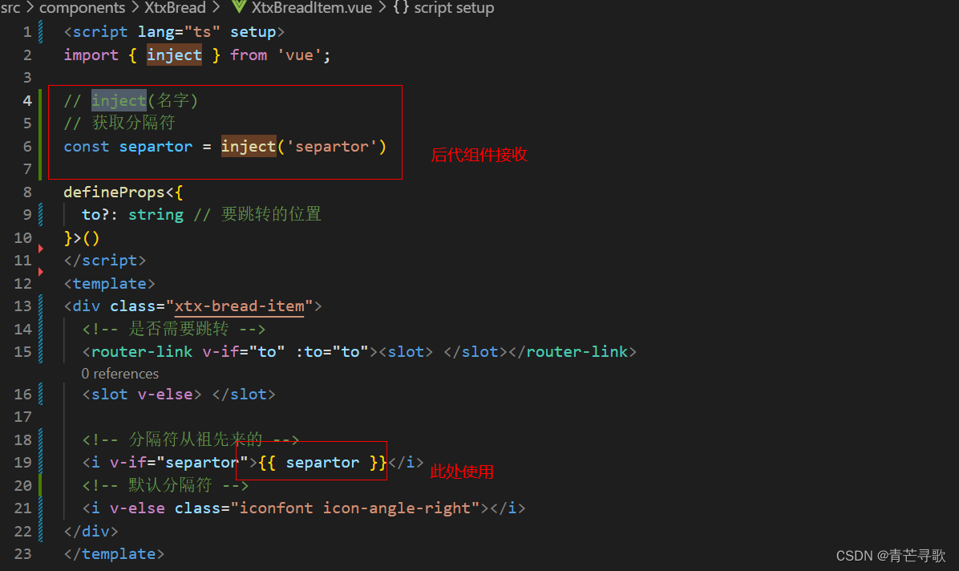Select the inject import on line 2
This screenshot has width=959, height=571.
(174, 55)
